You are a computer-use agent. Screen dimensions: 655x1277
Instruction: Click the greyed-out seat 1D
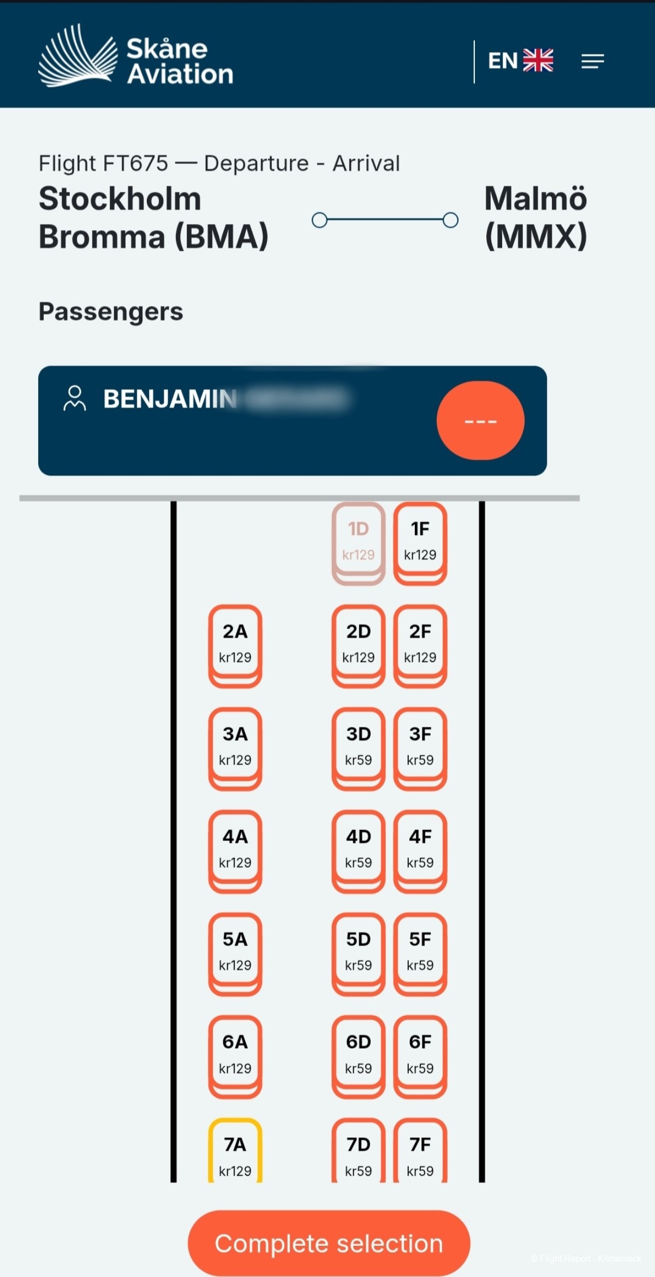[359, 543]
